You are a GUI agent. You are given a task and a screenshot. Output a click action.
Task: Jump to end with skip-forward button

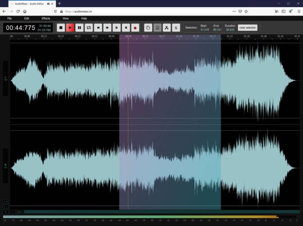(x=126, y=28)
